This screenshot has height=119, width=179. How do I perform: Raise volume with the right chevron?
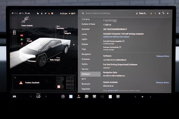(x=150, y=97)
